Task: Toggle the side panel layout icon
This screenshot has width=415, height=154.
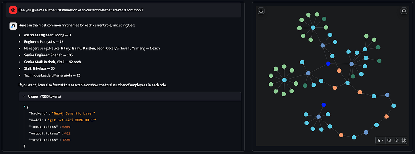Action: click(404, 11)
